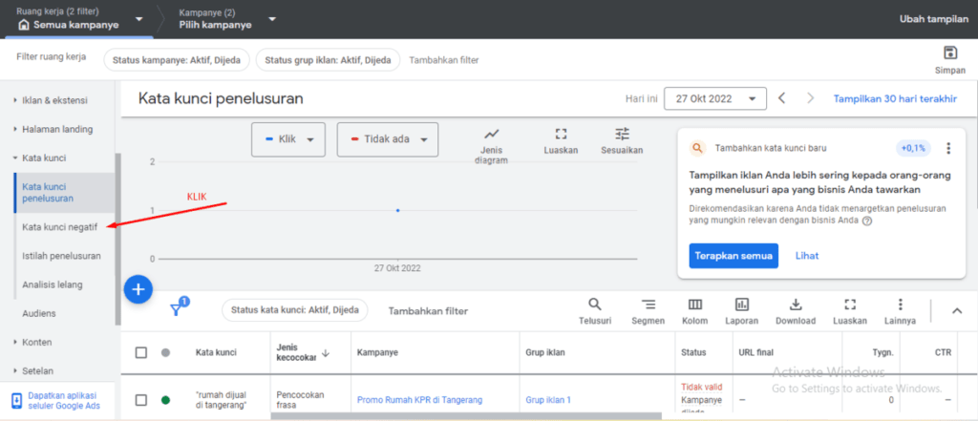Open the 27 Okt 2022 date dropdown
This screenshot has height=421, width=978.
click(716, 98)
